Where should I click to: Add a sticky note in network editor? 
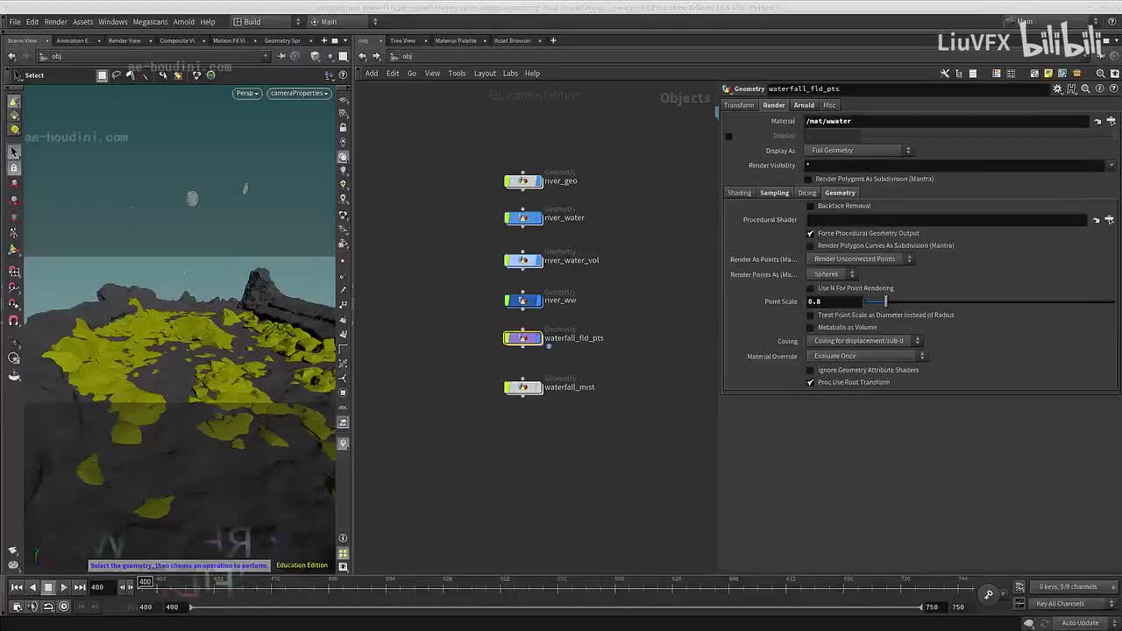[1048, 74]
